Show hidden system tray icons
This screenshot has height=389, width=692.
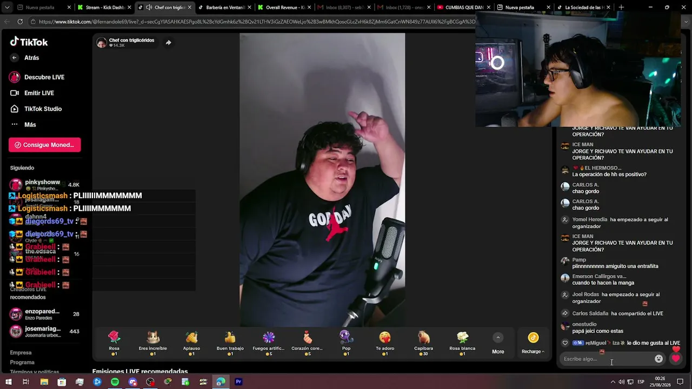[x=613, y=382]
